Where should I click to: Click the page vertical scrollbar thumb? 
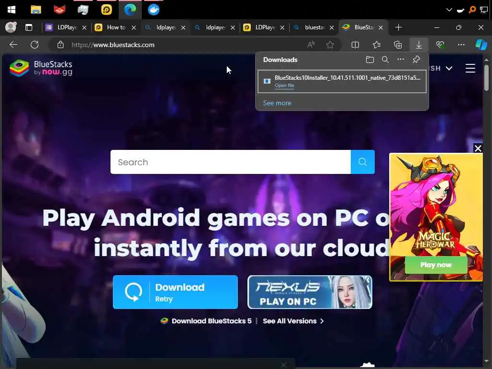[x=486, y=77]
